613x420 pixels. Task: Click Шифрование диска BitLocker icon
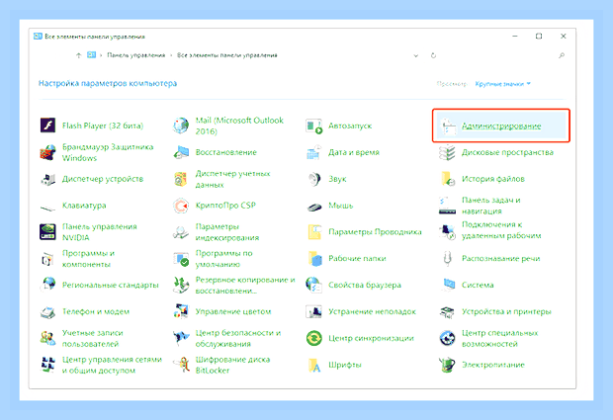[181, 365]
